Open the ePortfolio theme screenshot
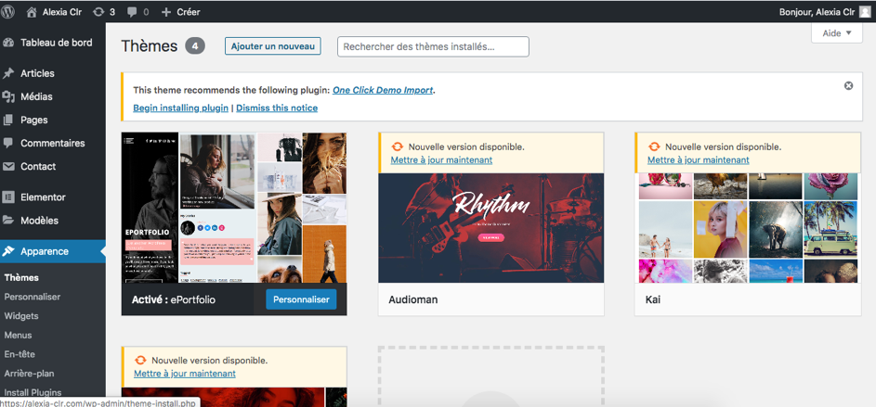The height and width of the screenshot is (407, 876). tap(234, 208)
